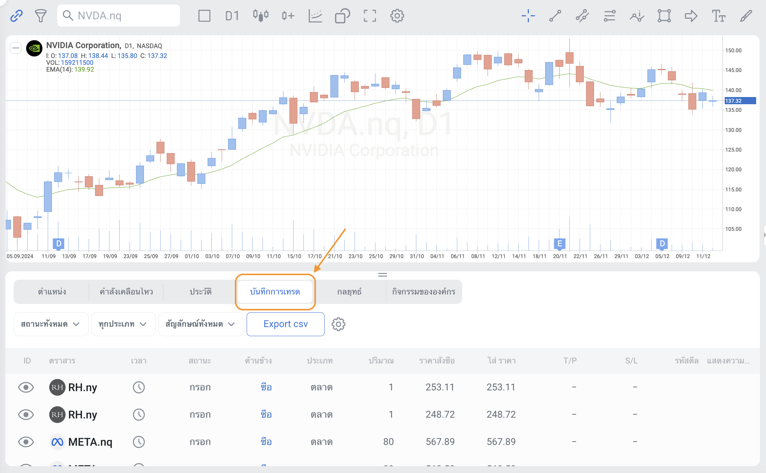Toggle visibility eye for first RH.ny row

(26, 387)
